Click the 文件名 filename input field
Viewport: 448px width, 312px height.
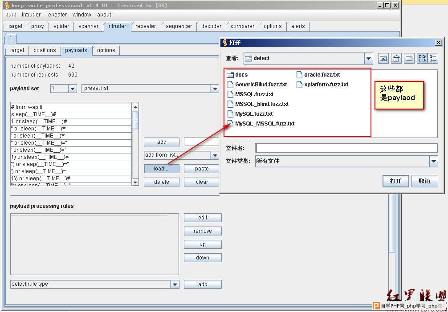346,148
